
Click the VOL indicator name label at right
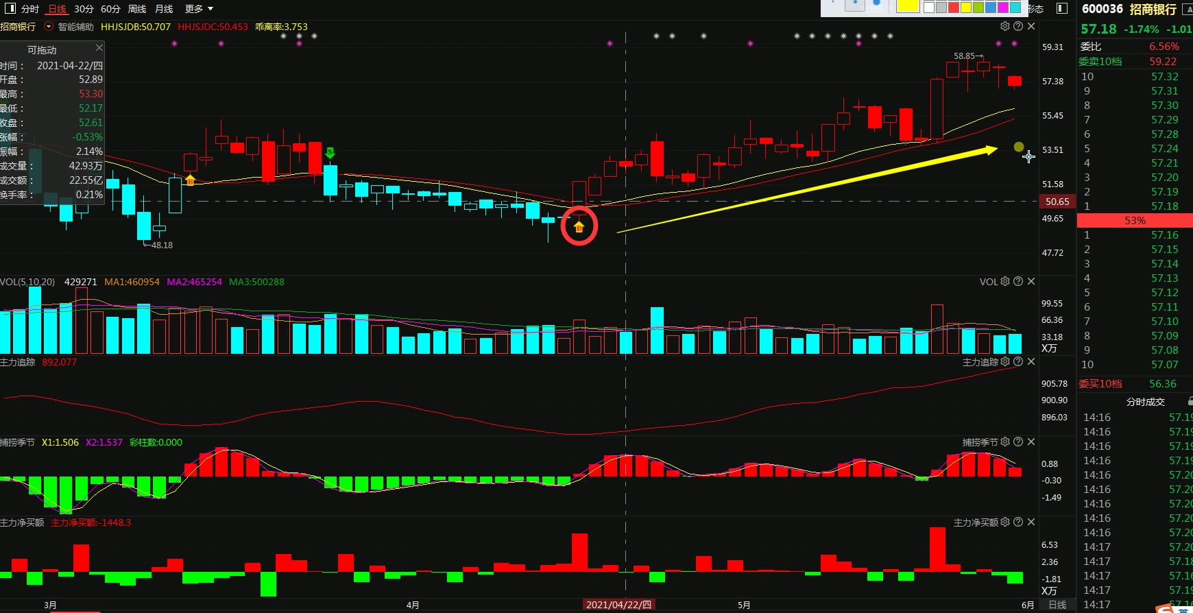click(989, 282)
